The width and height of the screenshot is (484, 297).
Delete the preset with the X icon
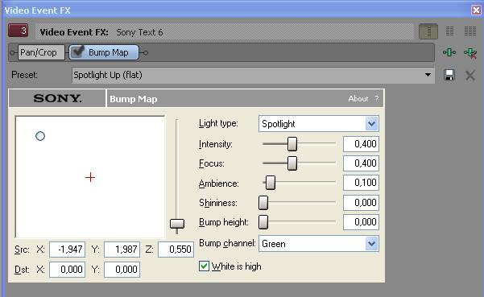click(x=470, y=75)
